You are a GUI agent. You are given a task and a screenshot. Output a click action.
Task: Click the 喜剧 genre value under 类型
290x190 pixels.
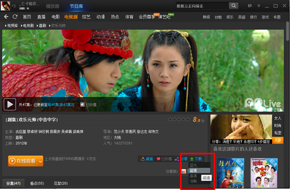pos(19,138)
